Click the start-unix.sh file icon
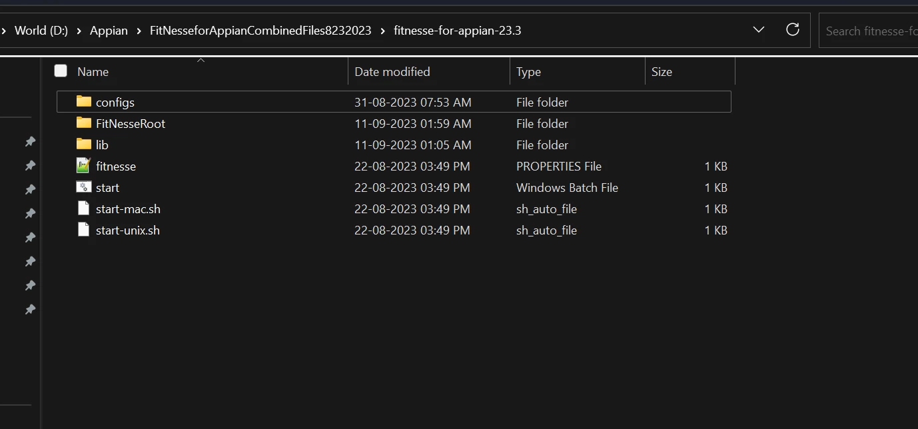Viewport: 918px width, 429px height. tap(83, 230)
